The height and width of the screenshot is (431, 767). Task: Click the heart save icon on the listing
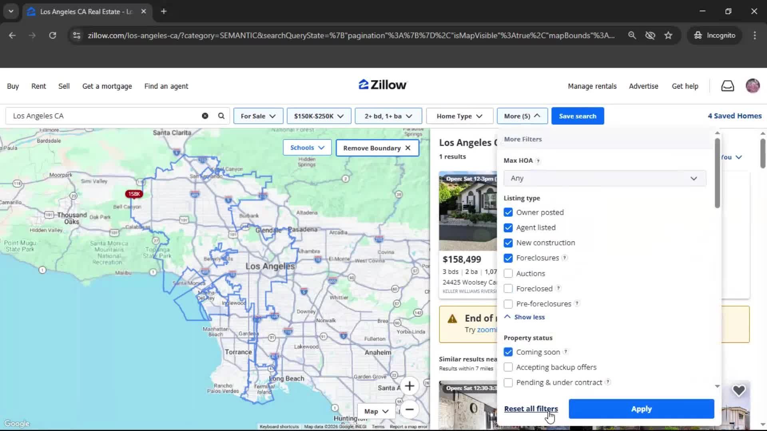(x=739, y=390)
